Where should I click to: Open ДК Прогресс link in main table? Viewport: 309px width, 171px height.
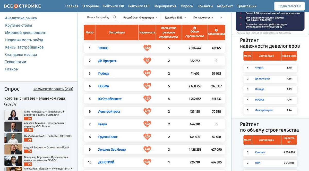coord(107,61)
